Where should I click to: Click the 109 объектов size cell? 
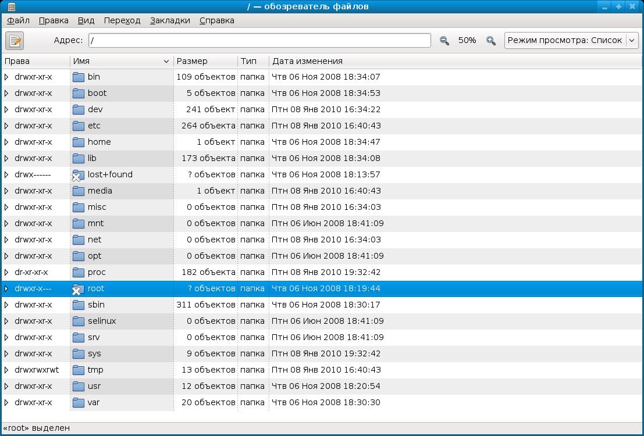point(206,77)
